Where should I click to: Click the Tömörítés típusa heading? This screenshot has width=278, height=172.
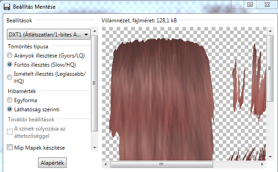click(x=28, y=47)
